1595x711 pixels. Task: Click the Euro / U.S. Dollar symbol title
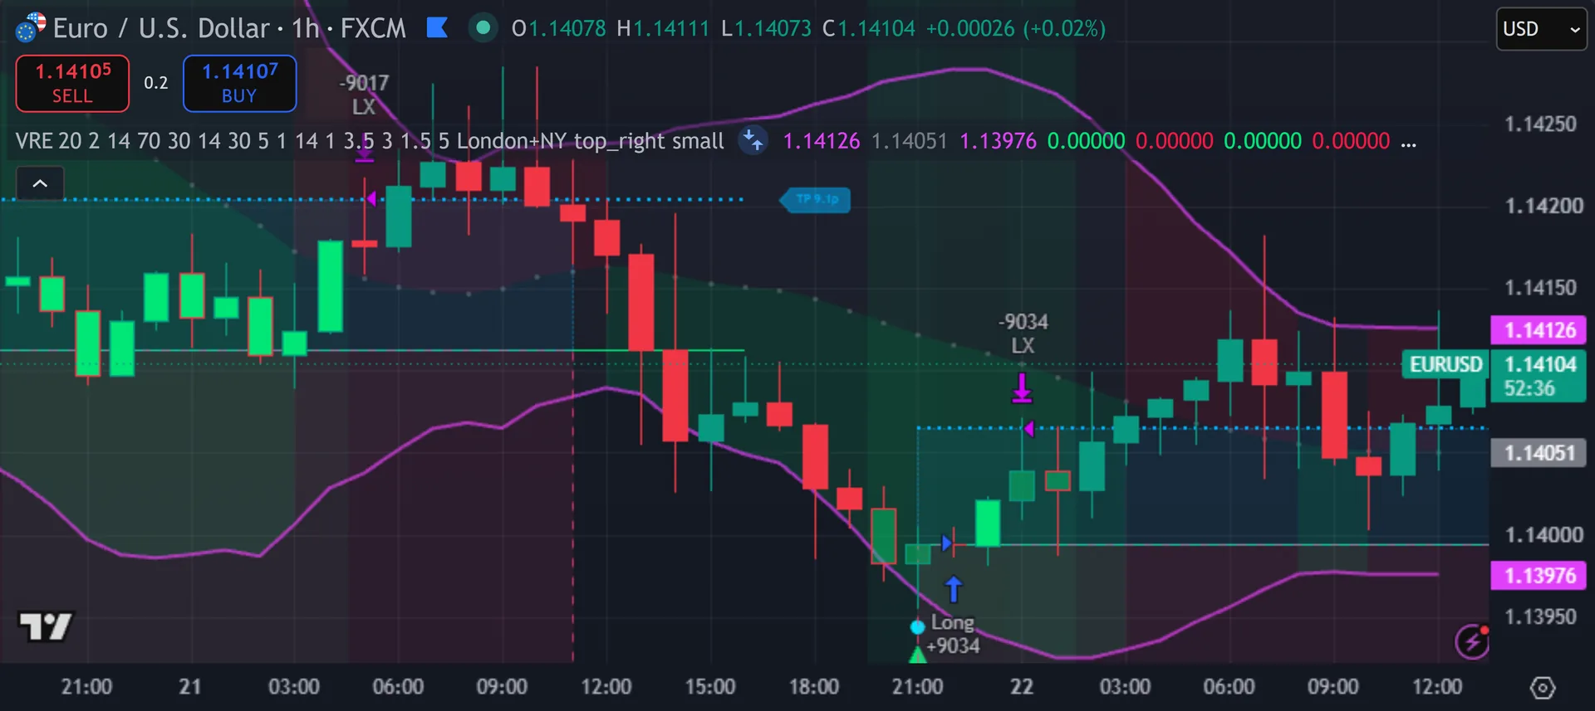(162, 28)
